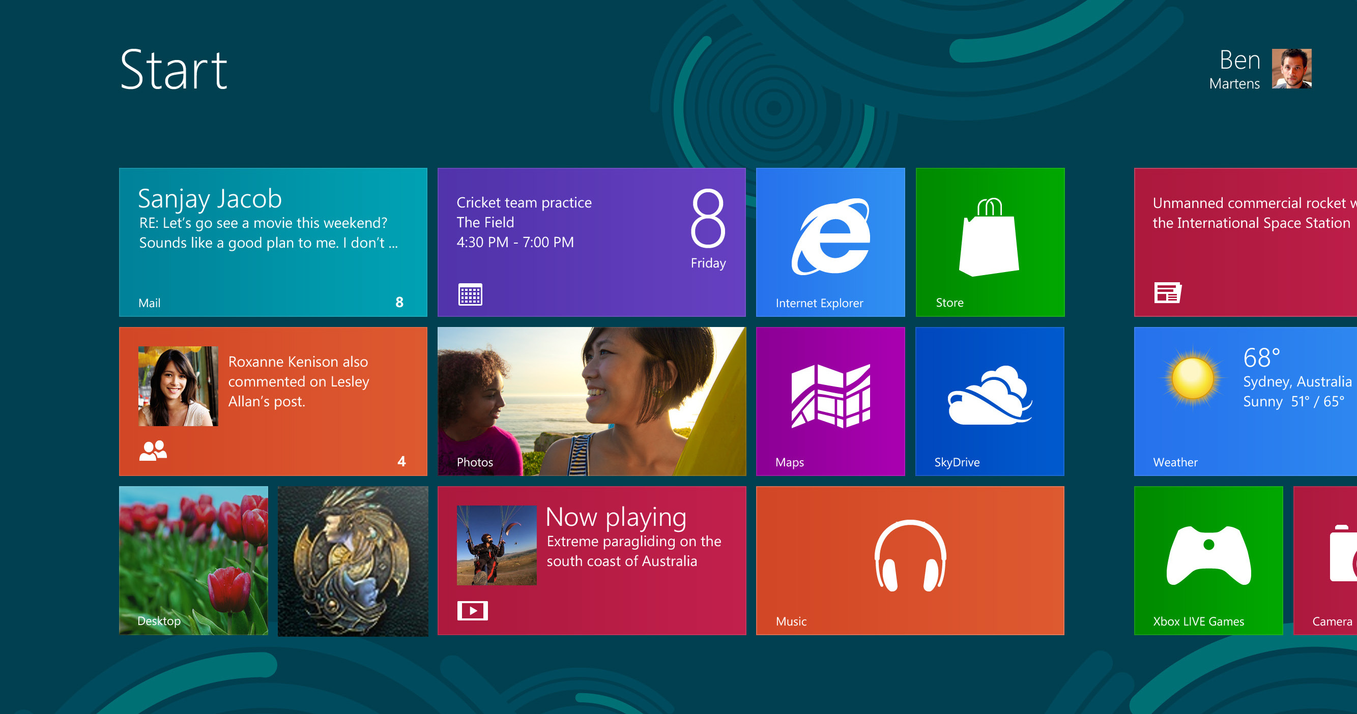This screenshot has width=1357, height=714.
Task: Launch the Xbox LIVE Games tile
Action: pyautogui.click(x=1208, y=560)
